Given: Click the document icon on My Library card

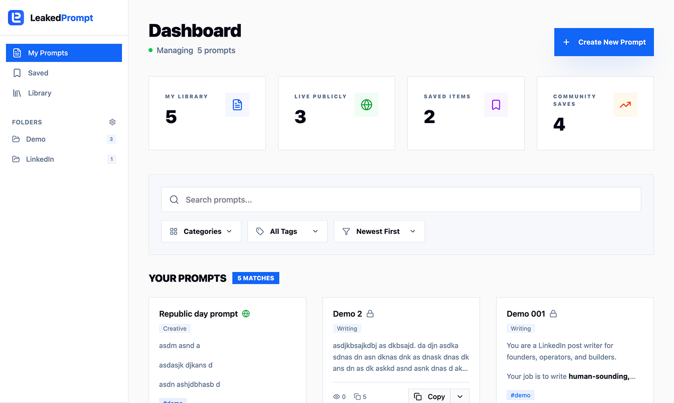Looking at the screenshot, I should (x=237, y=104).
